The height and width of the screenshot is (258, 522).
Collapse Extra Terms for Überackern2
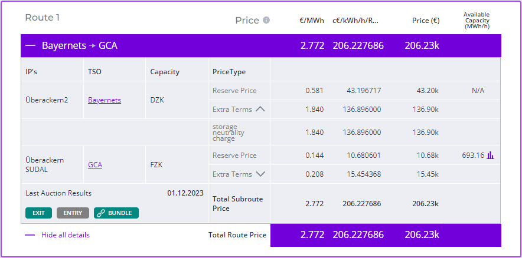(260, 109)
